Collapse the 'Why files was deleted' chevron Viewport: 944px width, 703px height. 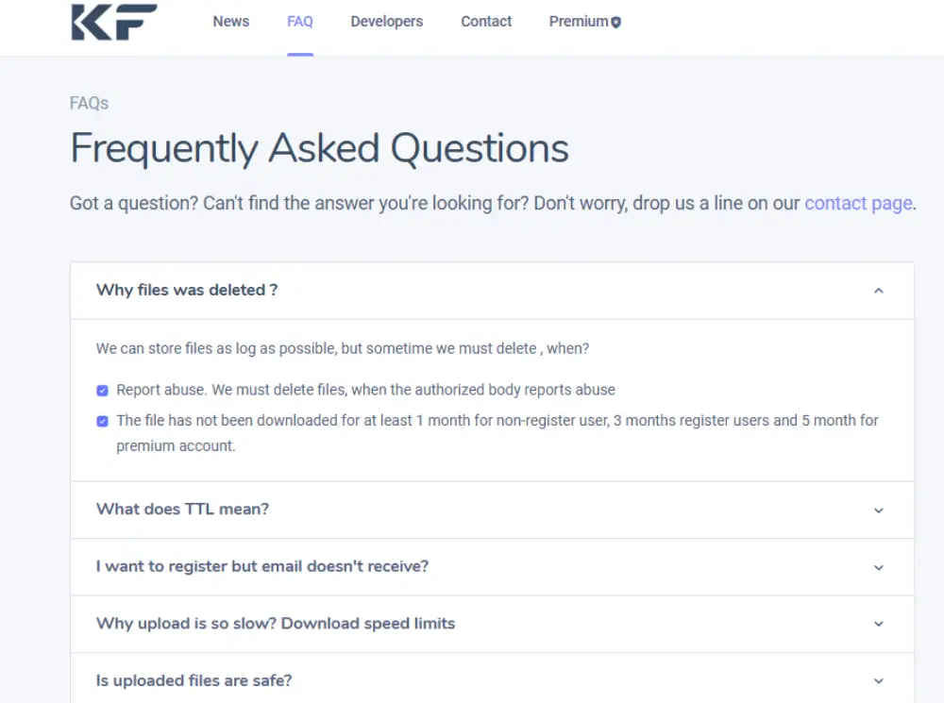pos(879,291)
